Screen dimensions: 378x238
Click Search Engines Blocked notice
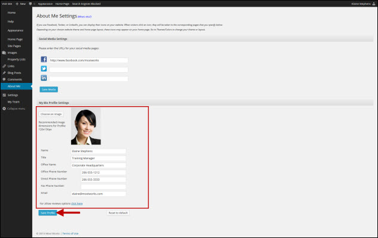coord(86,4)
